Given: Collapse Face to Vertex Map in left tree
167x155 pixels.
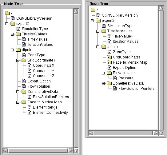Looking at the screenshot, I should click(x=18, y=102).
